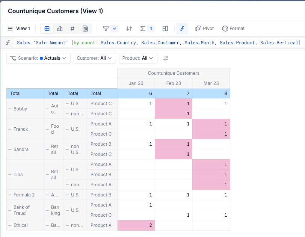Click the Countunique Customers (View 1) title

pyautogui.click(x=56, y=11)
